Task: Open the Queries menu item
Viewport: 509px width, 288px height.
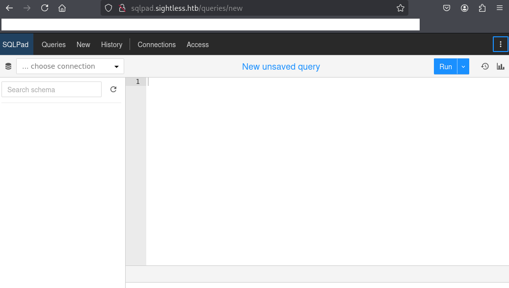Action: [x=54, y=44]
